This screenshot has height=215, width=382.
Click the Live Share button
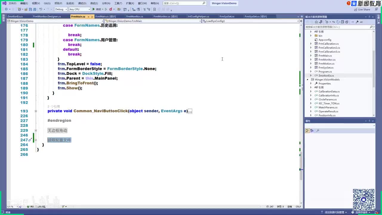pyautogui.click(x=362, y=10)
